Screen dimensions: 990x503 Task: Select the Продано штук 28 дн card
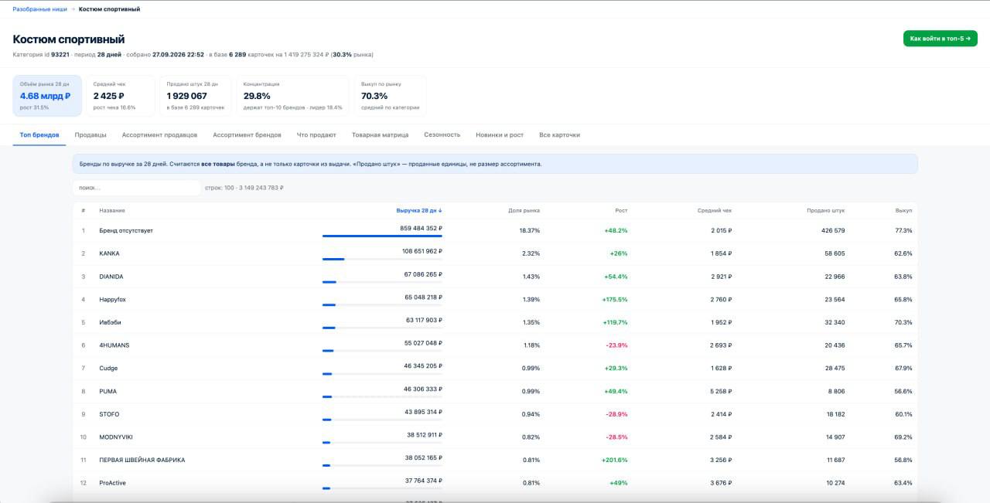click(196, 96)
